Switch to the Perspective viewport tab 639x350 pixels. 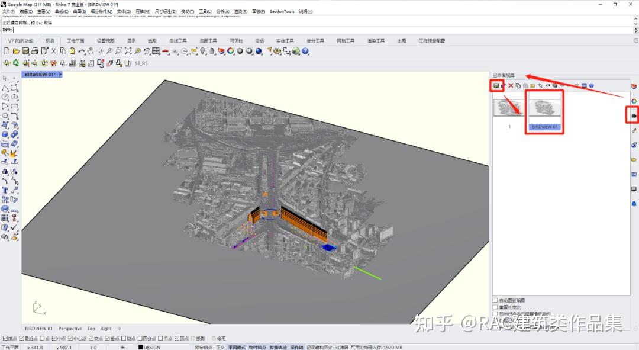pyautogui.click(x=70, y=328)
